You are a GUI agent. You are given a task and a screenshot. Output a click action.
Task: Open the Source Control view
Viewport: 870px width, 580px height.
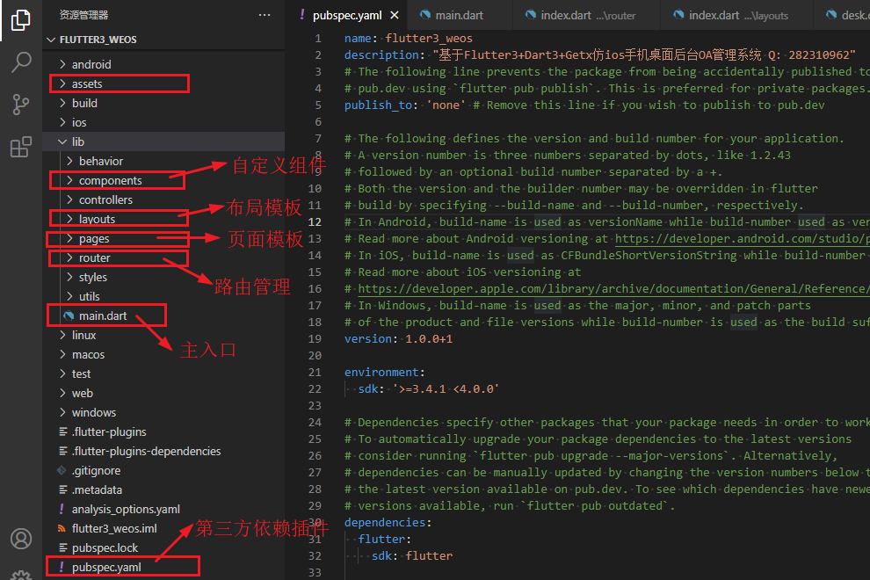21,105
